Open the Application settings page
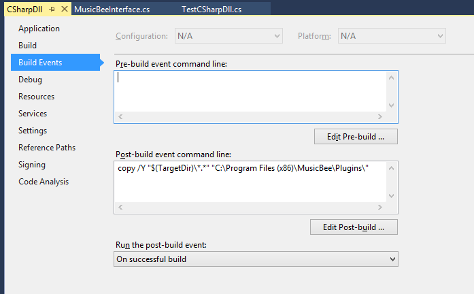This screenshot has height=294, width=474. [x=39, y=29]
